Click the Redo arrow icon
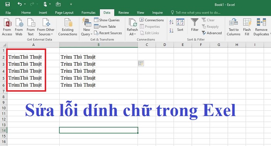Viewport: 271px width, 146px height. tap(32, 4)
